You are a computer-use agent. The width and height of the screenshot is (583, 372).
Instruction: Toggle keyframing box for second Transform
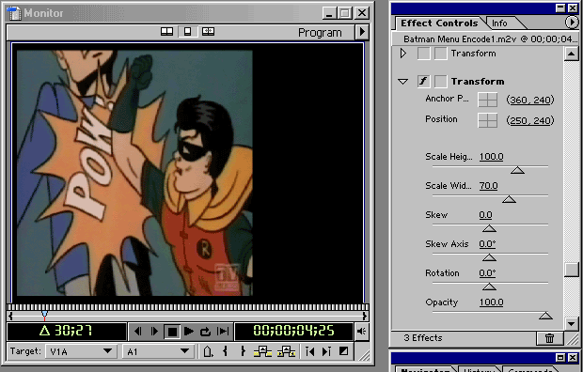(441, 82)
